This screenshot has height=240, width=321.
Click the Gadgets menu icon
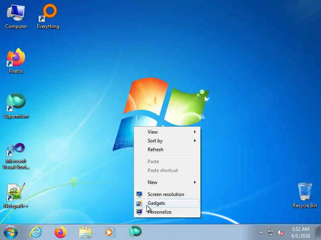point(139,203)
